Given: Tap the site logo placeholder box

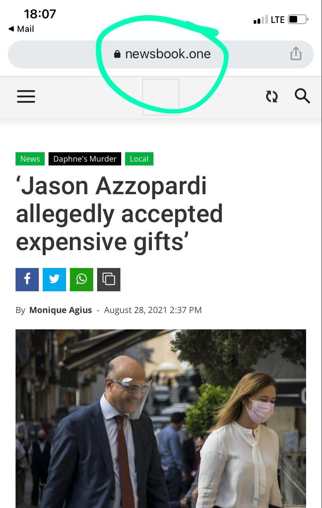Looking at the screenshot, I should pyautogui.click(x=161, y=97).
